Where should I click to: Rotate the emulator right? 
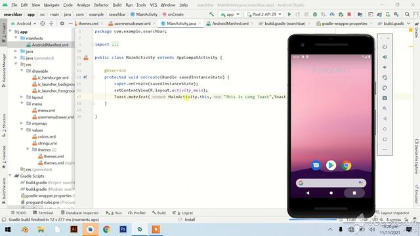(x=385, y=88)
